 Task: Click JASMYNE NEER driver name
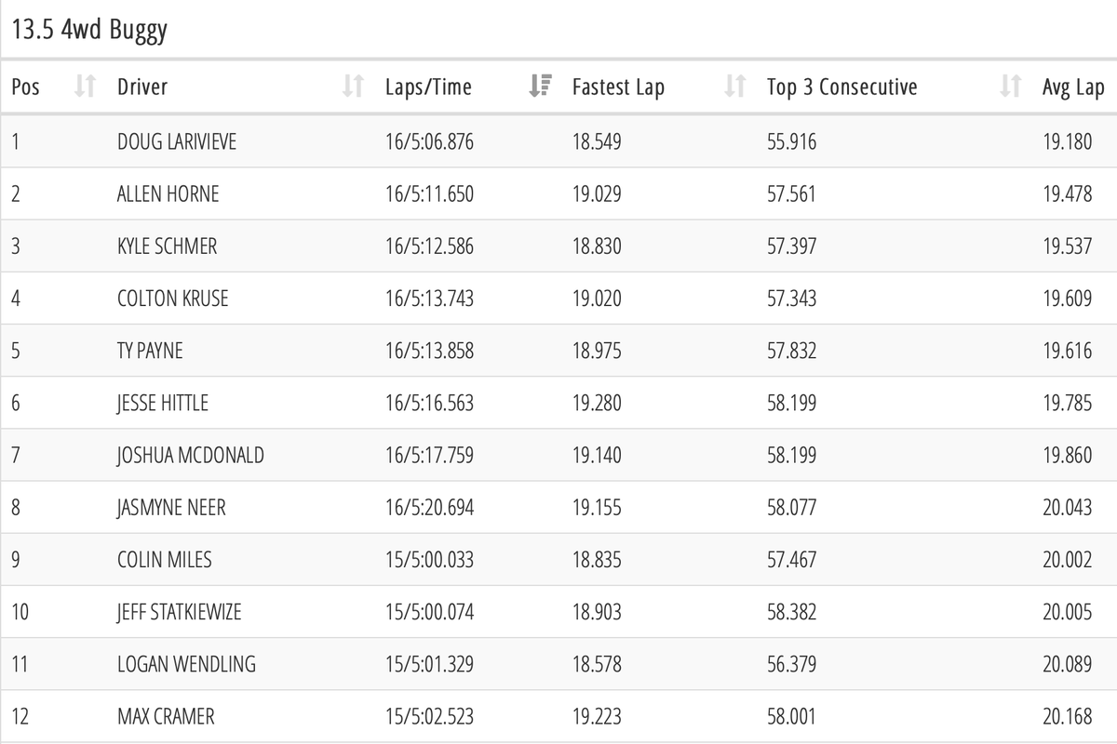(171, 508)
